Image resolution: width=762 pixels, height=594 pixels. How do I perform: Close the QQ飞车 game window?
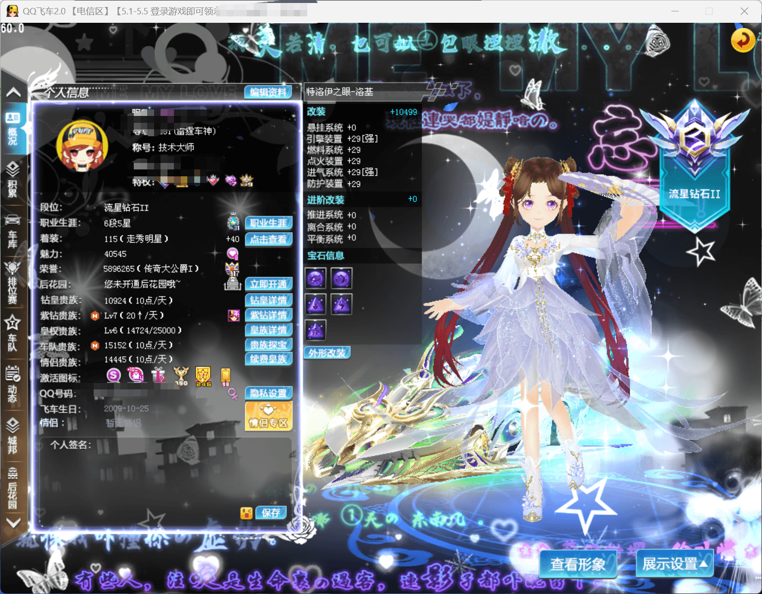(x=744, y=11)
